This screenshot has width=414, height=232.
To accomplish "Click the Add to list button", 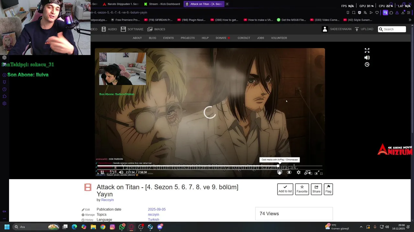I will click(285, 189).
